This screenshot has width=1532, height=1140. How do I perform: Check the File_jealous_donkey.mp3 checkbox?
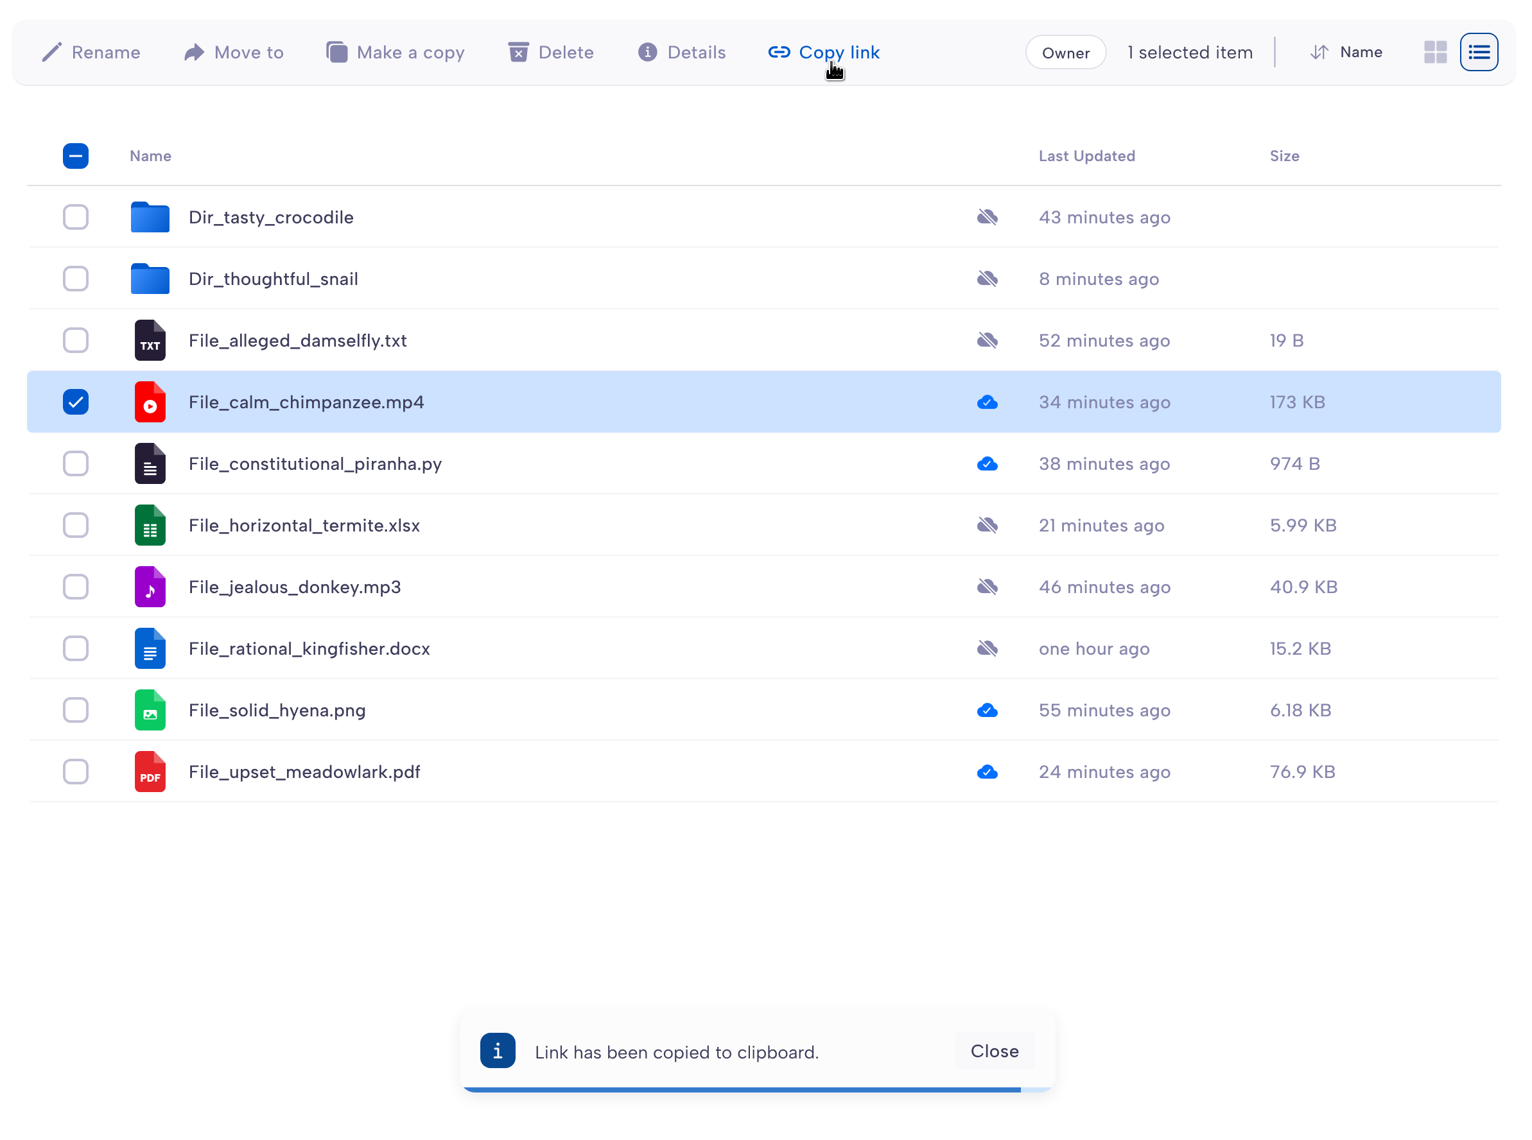(x=76, y=587)
